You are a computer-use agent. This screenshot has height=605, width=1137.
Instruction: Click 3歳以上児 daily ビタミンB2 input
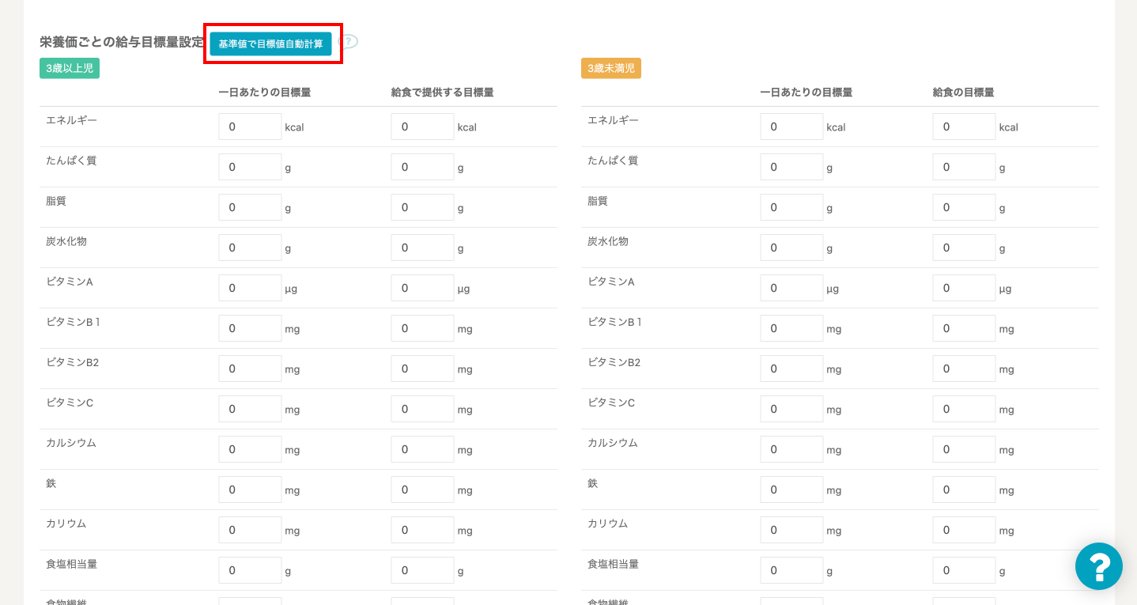tap(250, 369)
